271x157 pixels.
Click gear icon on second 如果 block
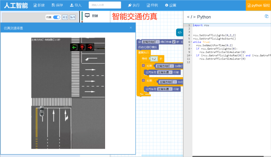[143, 81]
